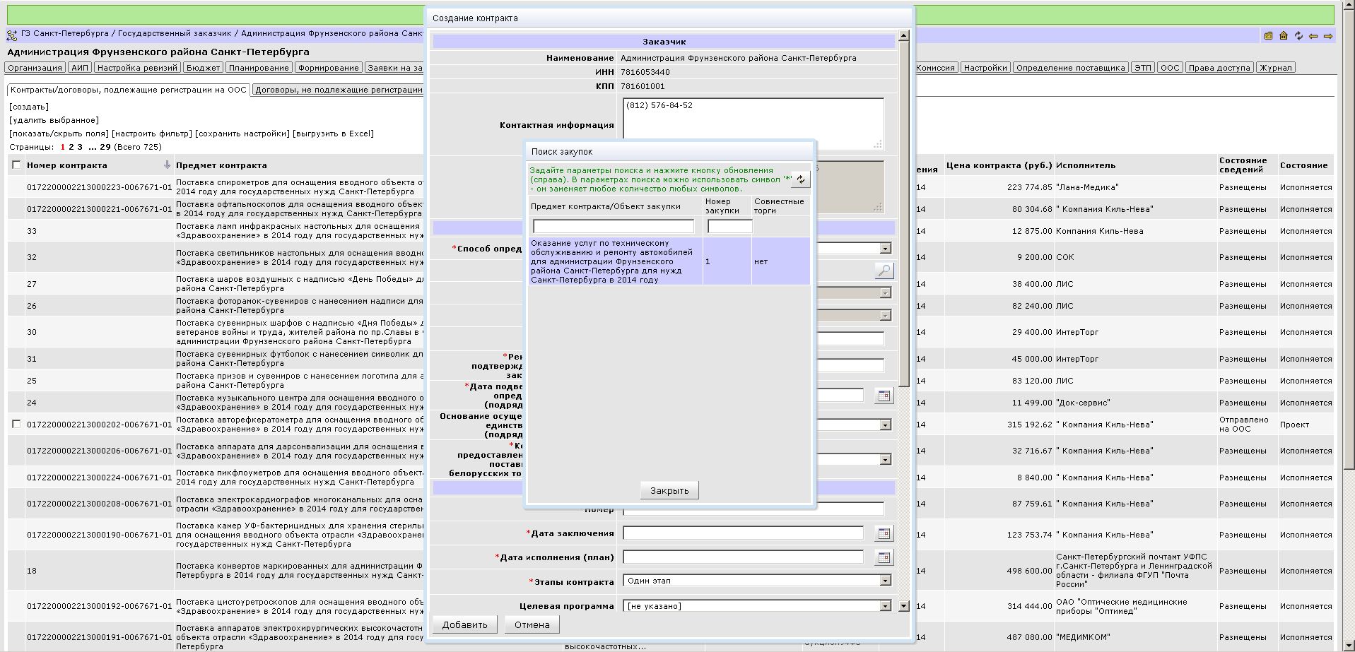Go to page 2 of results
Screen dimensions: 1355x652
(x=71, y=147)
